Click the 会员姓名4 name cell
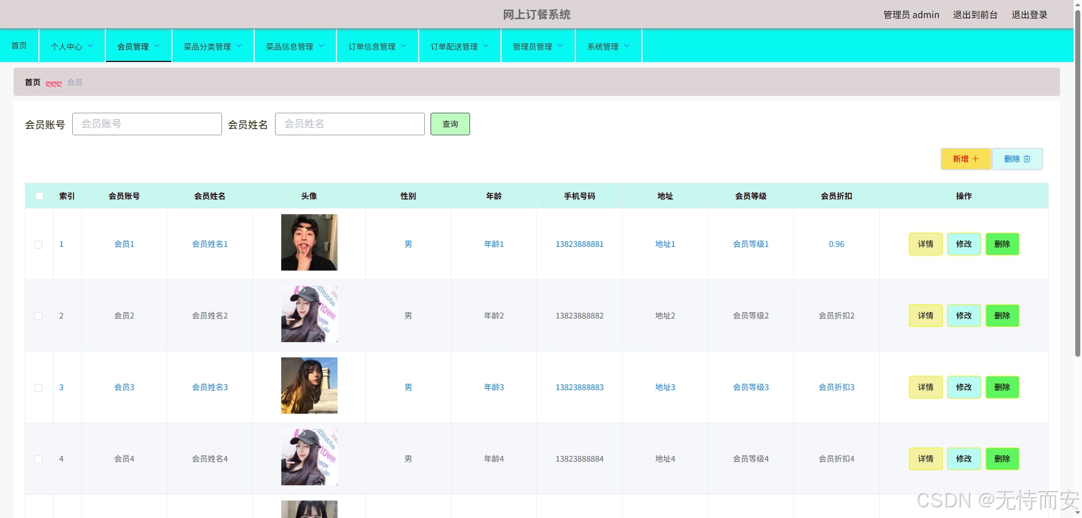1082x518 pixels. tap(210, 459)
